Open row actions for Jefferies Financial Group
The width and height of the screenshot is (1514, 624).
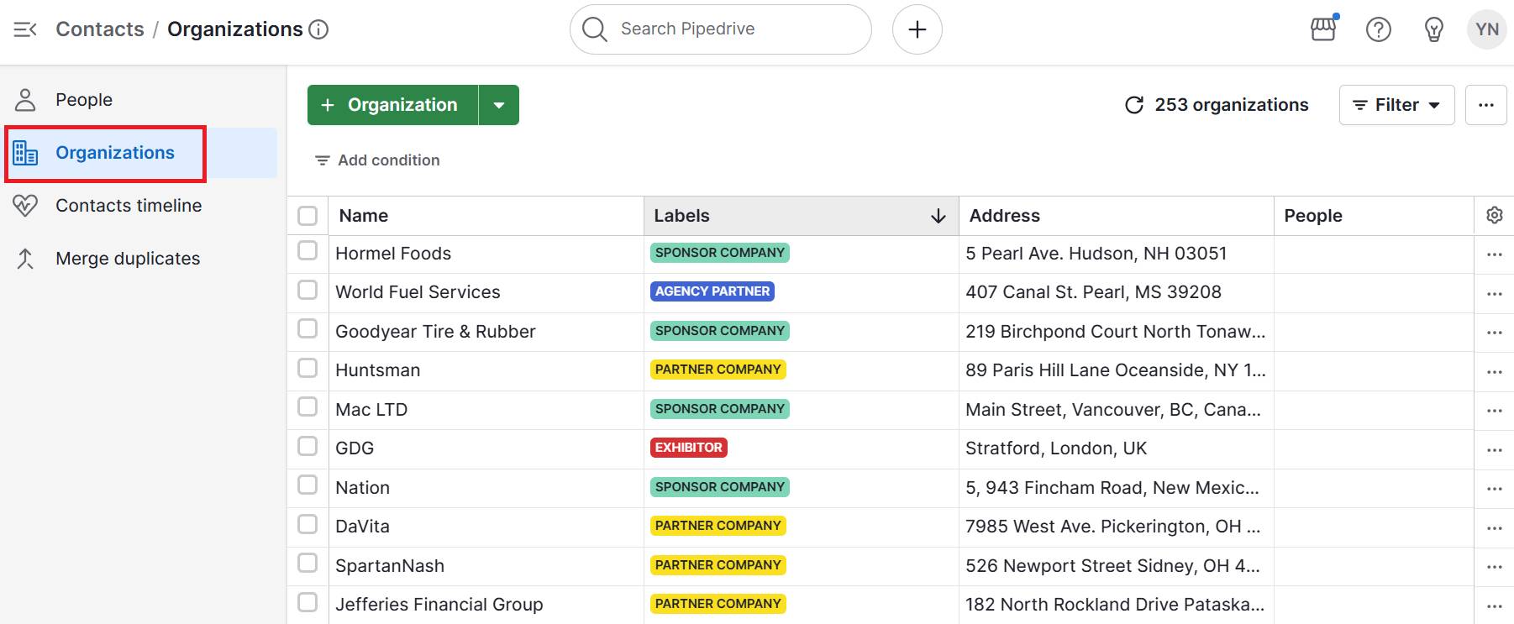coord(1494,606)
